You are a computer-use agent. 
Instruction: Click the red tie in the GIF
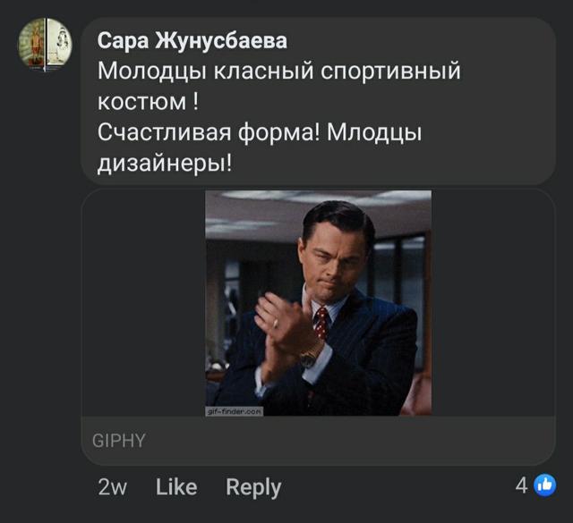click(321, 321)
